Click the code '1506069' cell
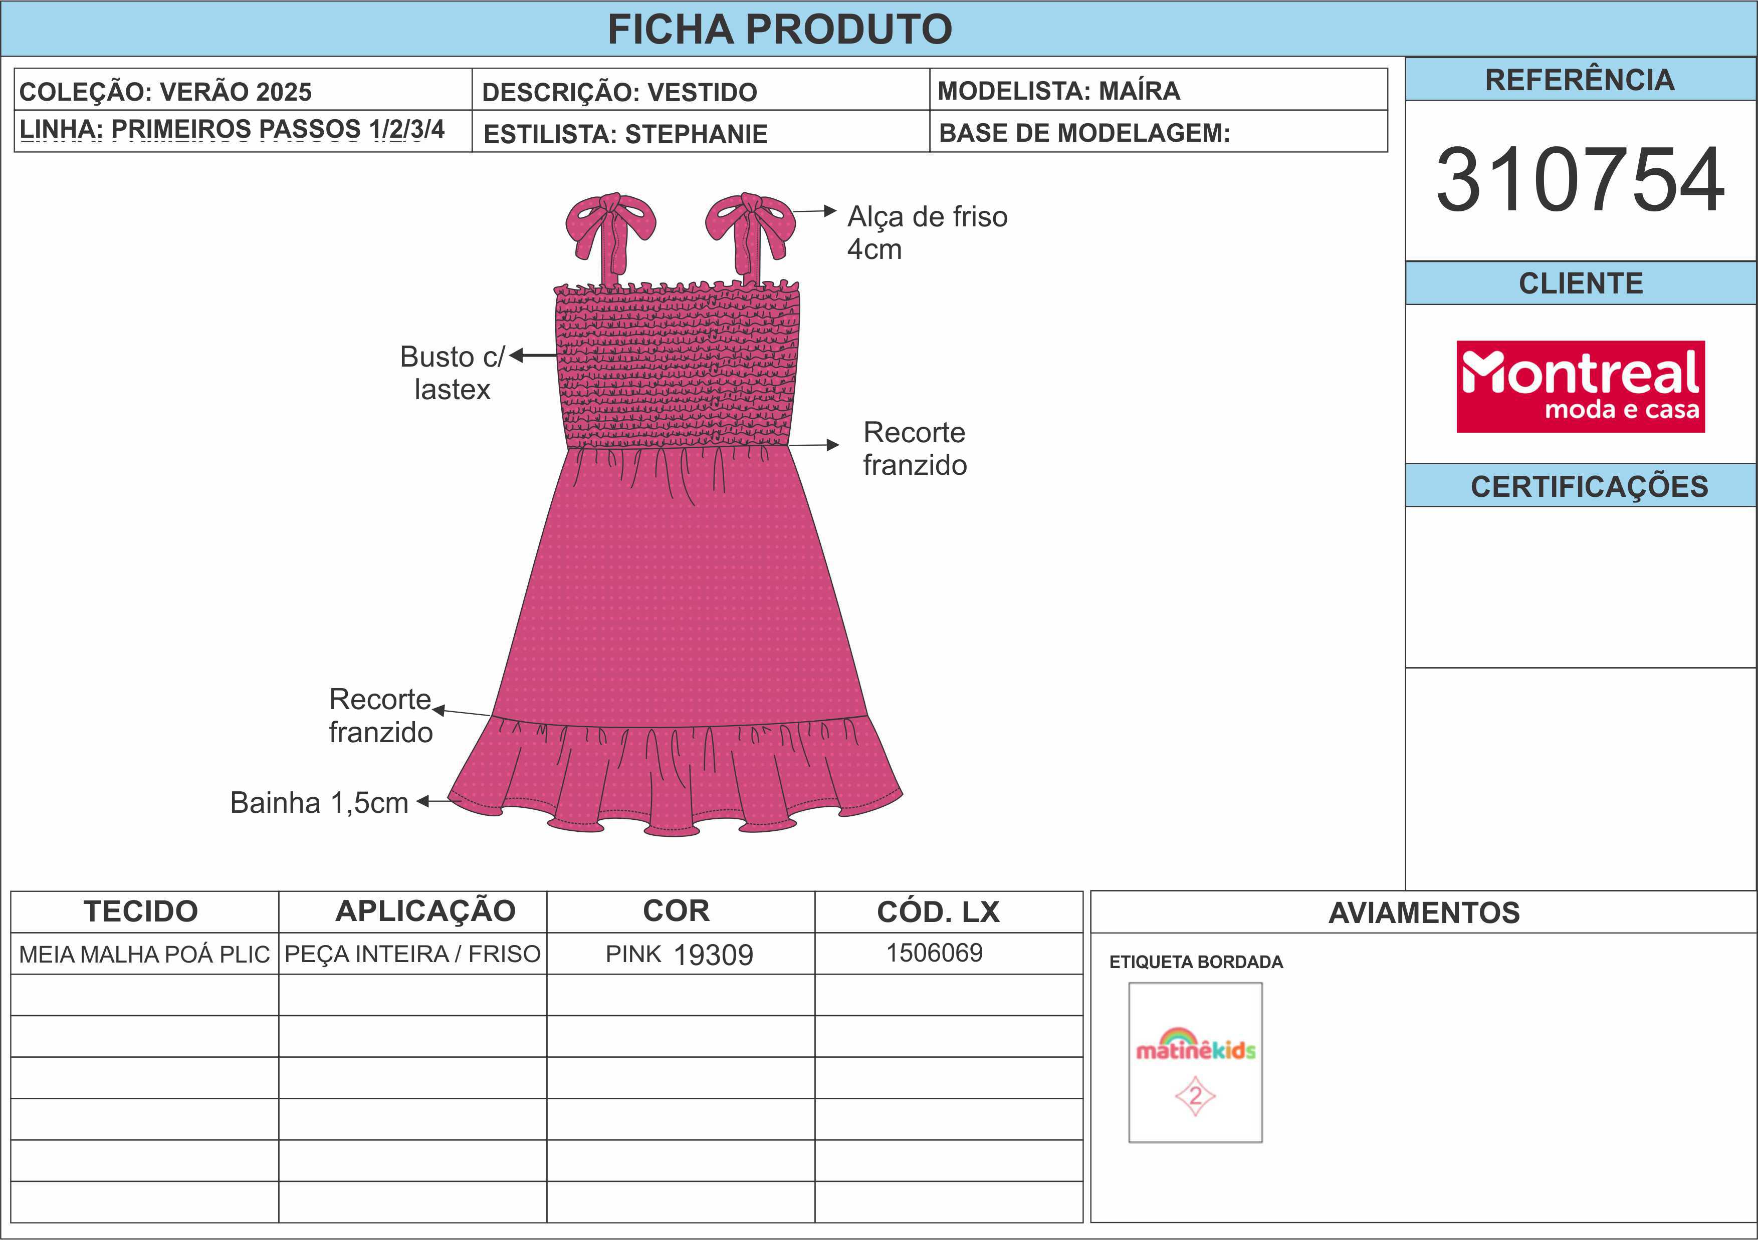The width and height of the screenshot is (1758, 1240). pos(934,953)
